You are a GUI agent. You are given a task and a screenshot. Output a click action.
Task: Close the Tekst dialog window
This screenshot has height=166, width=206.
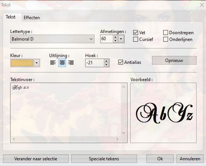tap(202, 5)
